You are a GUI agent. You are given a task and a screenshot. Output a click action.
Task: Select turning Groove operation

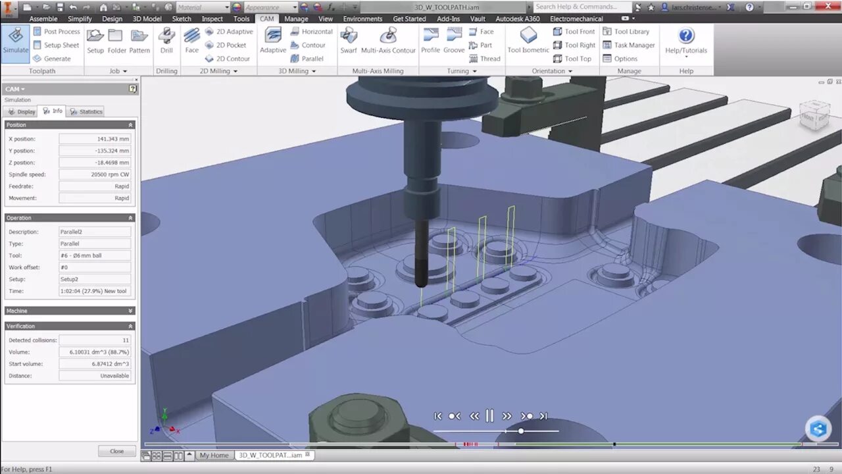click(454, 41)
